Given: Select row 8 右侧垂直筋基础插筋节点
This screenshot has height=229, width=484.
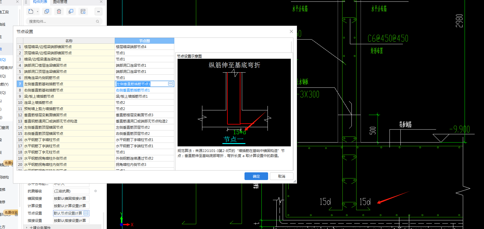Looking at the screenshot, I should coord(69,90).
